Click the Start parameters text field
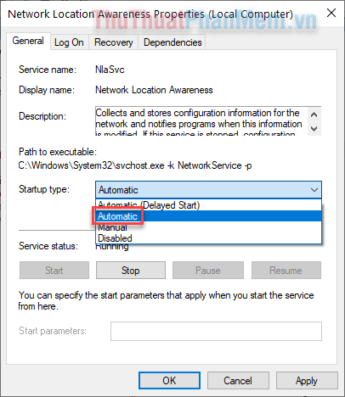This screenshot has height=397, width=345. coord(216,331)
